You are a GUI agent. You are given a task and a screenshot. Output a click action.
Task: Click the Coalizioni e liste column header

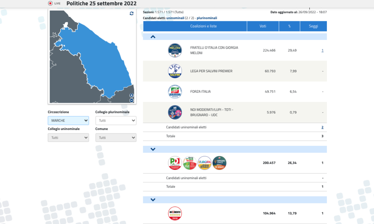[x=195, y=26]
